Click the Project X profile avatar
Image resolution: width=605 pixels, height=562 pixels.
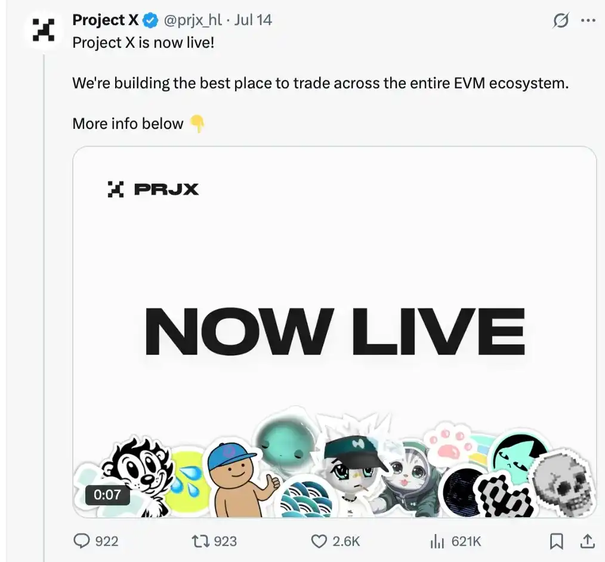(x=43, y=30)
